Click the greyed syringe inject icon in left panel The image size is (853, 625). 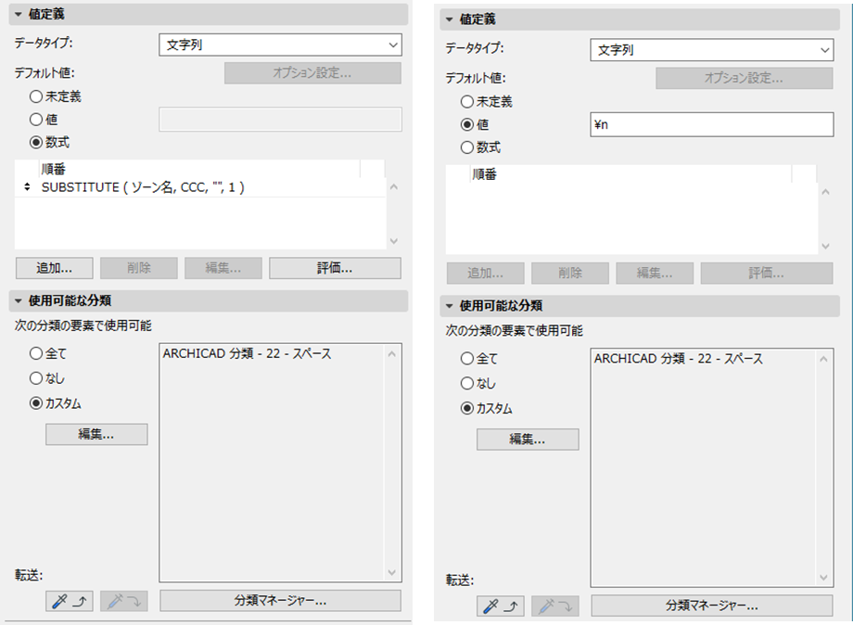tap(123, 601)
